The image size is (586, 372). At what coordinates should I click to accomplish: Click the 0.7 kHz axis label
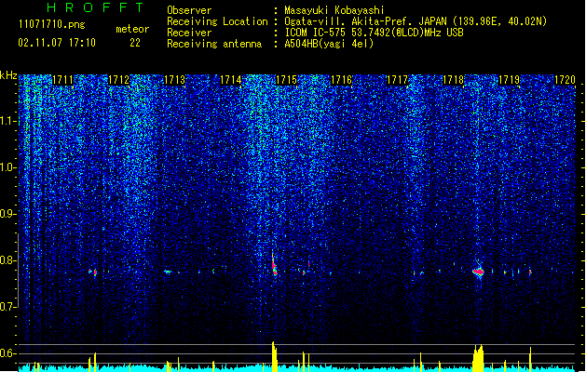pyautogui.click(x=8, y=307)
